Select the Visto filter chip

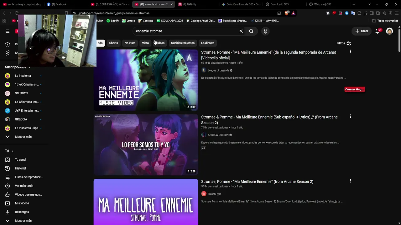145,43
